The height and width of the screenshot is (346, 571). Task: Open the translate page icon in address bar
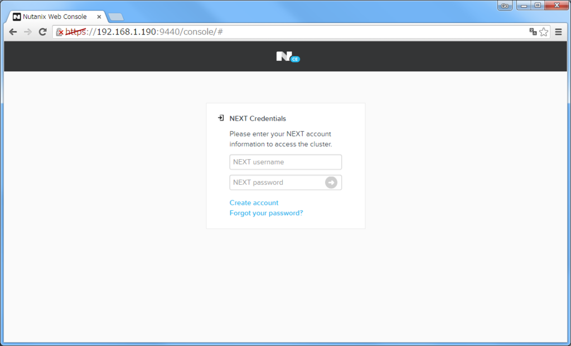tap(533, 32)
